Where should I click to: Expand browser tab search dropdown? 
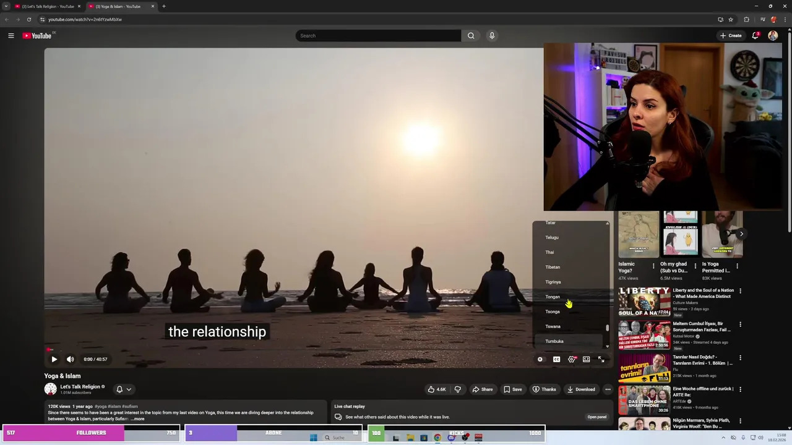(6, 6)
